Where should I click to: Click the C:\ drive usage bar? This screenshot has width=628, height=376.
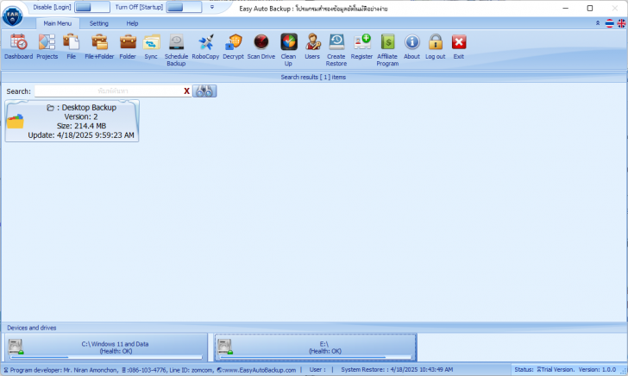pos(107,357)
